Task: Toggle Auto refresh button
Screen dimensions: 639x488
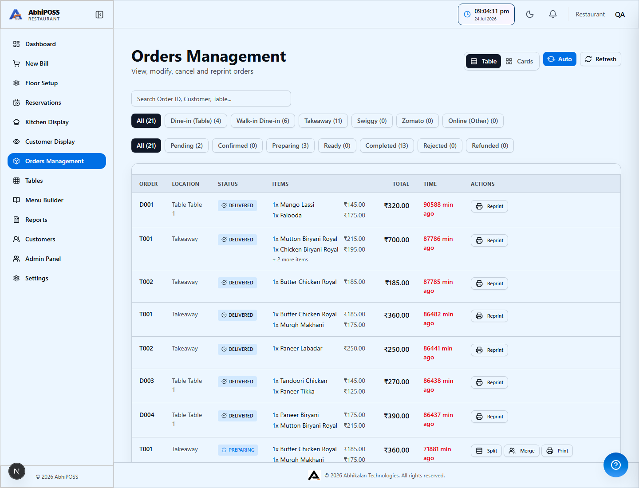Action: pos(560,59)
